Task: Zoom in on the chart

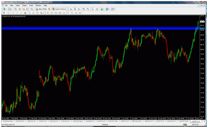Action: click(84, 9)
